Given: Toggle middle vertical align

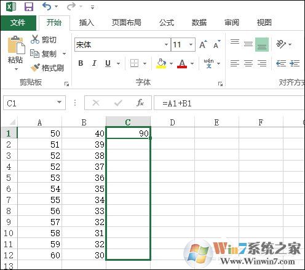Looking at the screenshot, I should coord(248,44).
